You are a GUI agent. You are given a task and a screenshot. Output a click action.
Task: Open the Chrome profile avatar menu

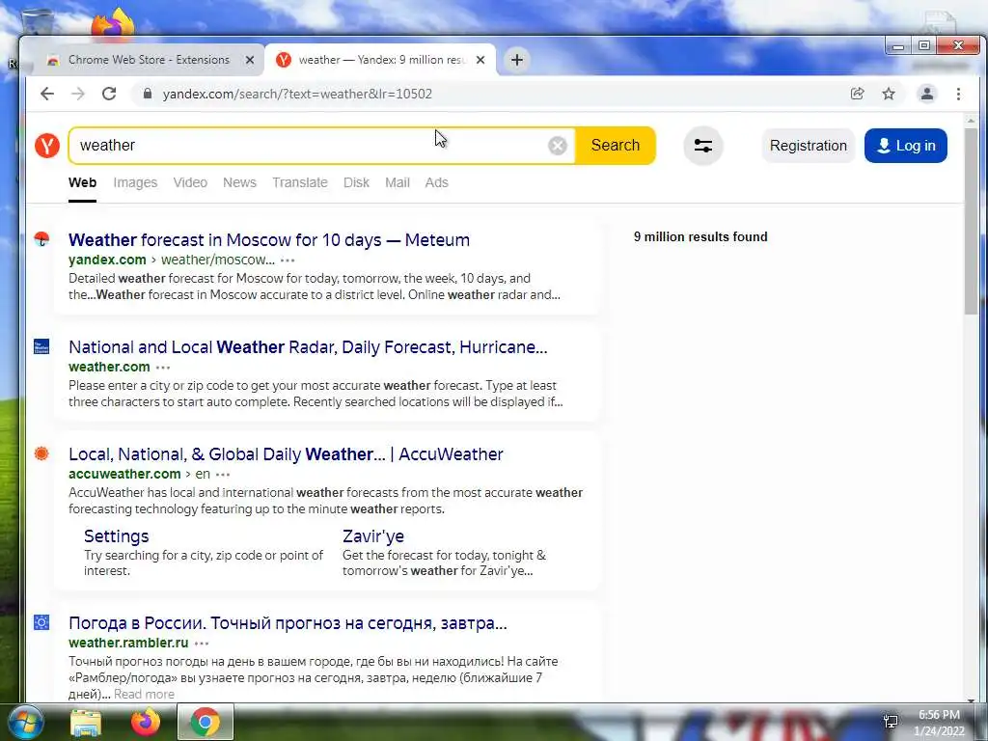click(x=927, y=94)
